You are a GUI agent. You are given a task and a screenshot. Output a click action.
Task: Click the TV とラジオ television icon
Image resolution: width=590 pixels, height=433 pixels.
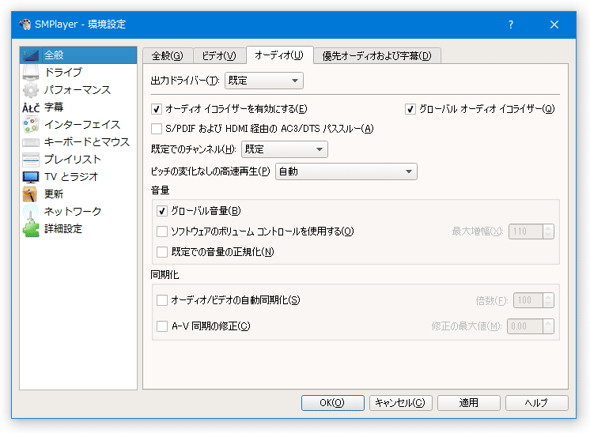point(31,177)
